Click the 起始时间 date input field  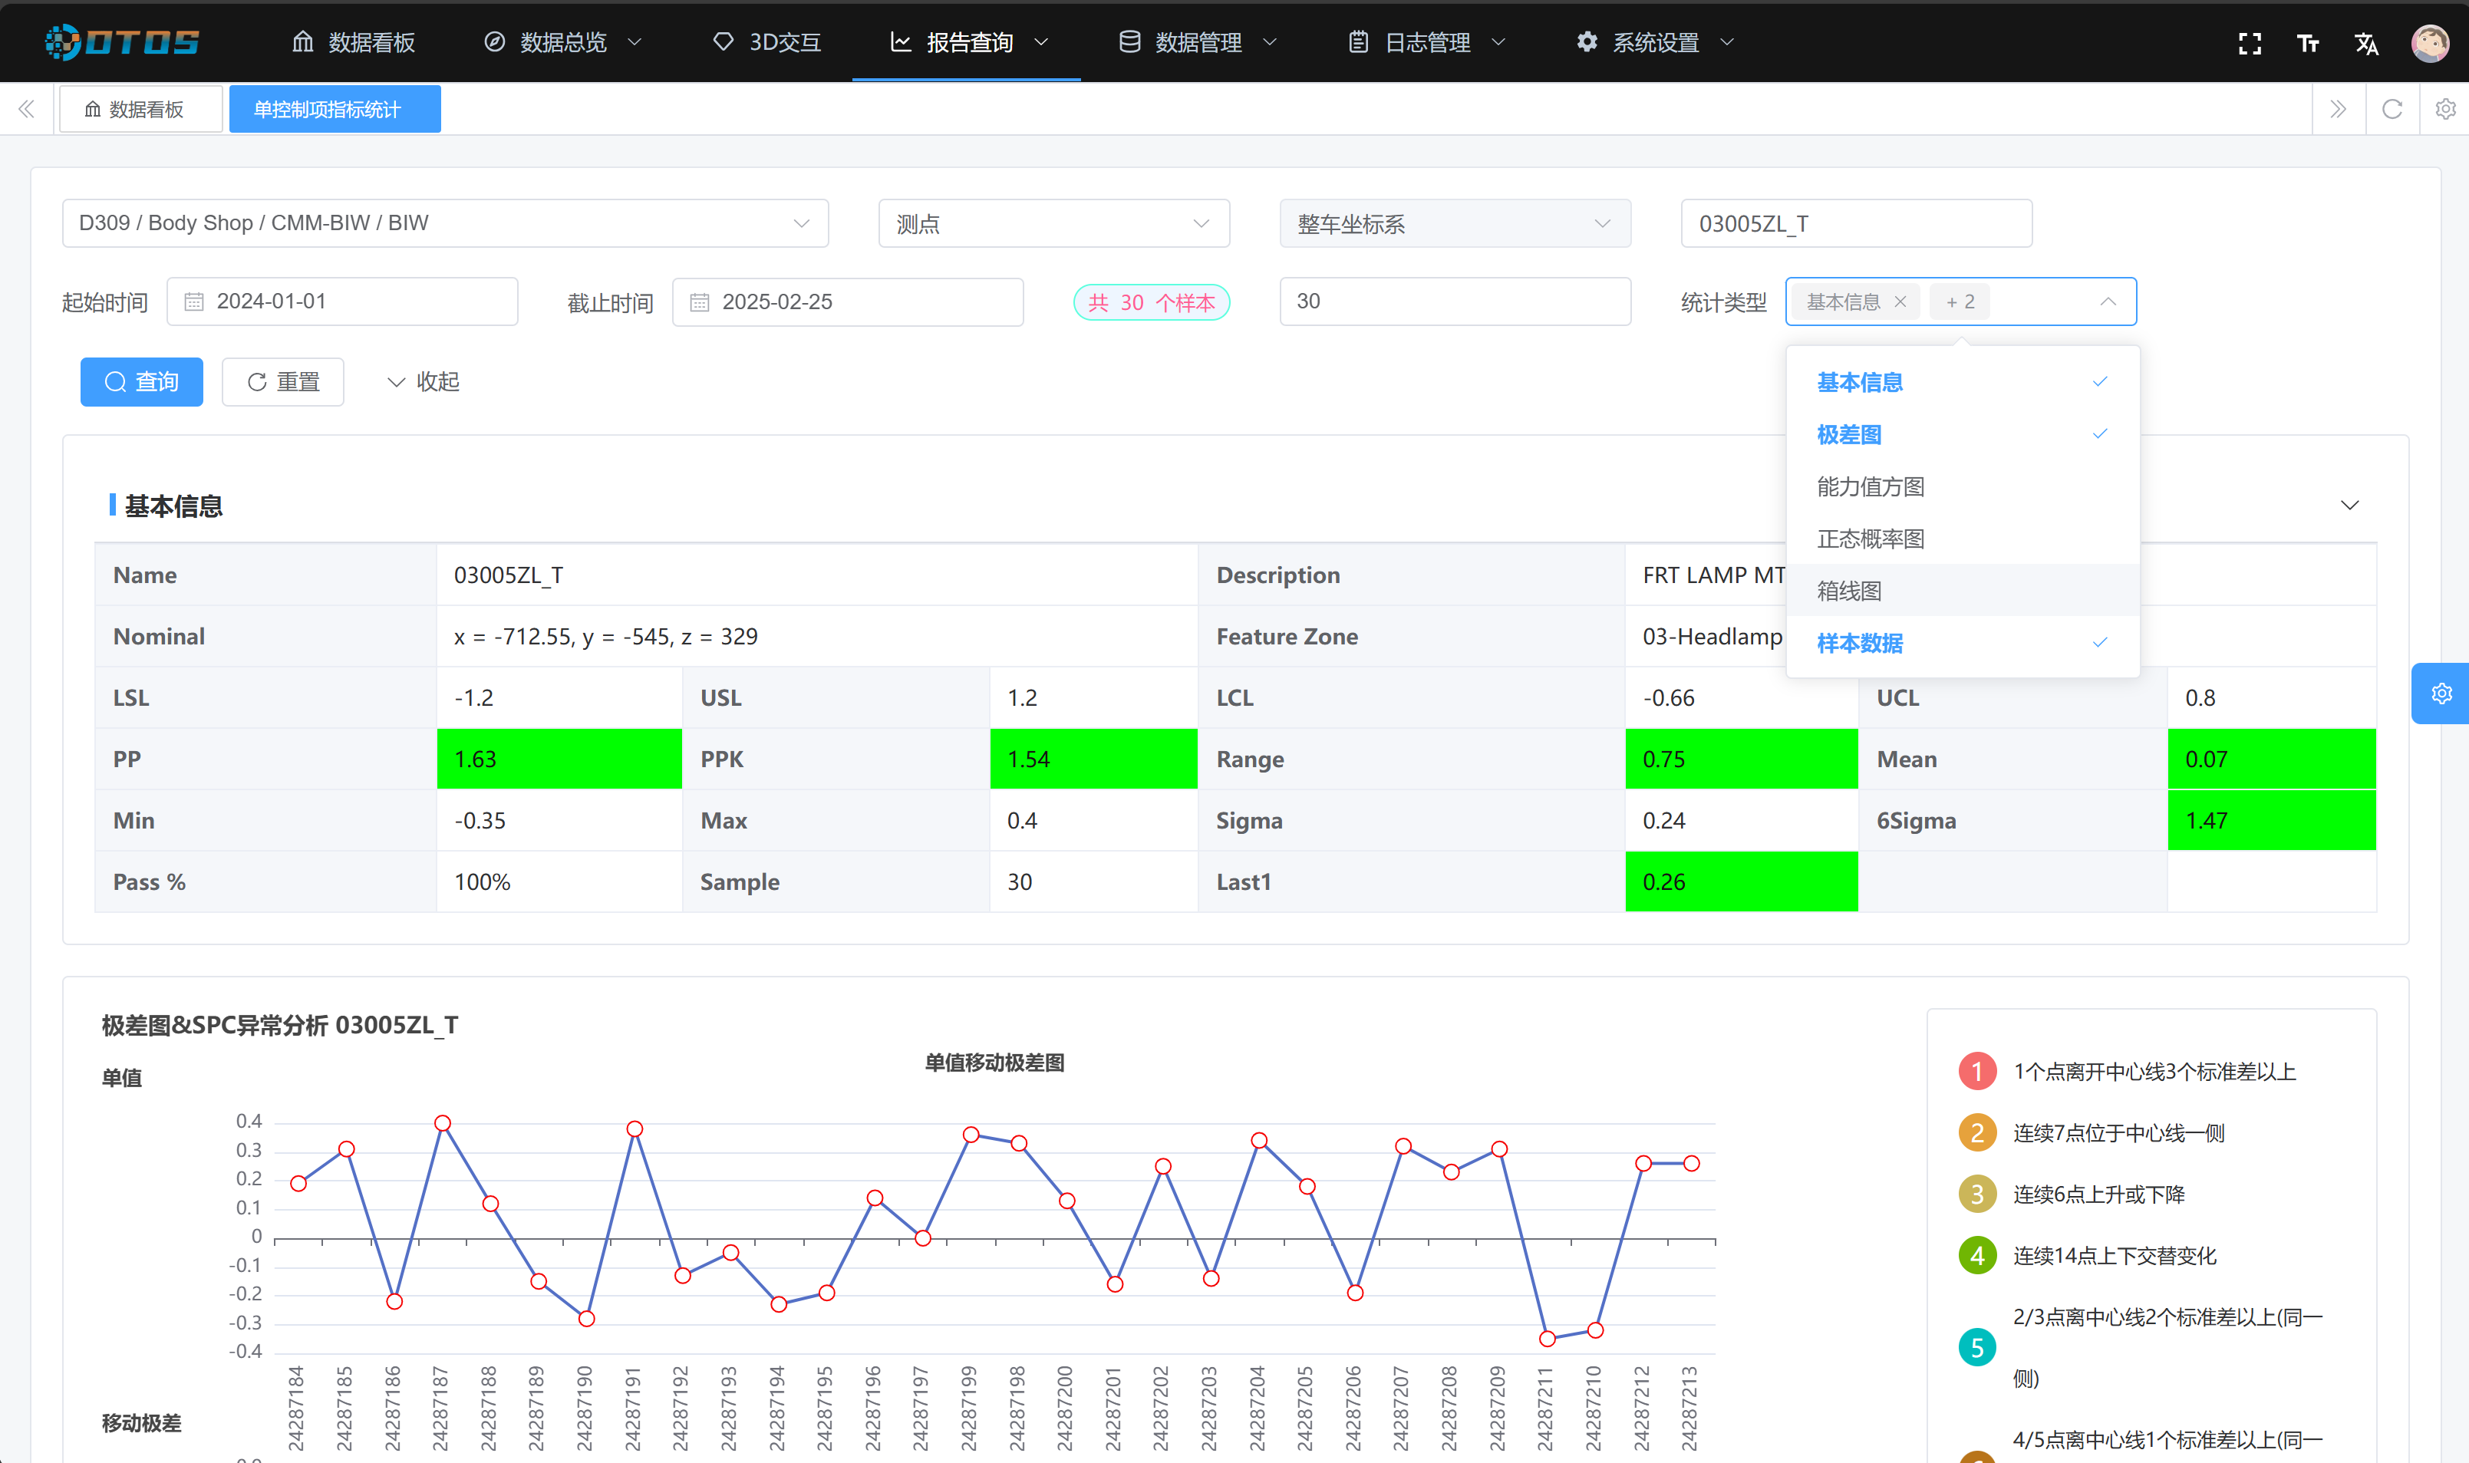(342, 301)
